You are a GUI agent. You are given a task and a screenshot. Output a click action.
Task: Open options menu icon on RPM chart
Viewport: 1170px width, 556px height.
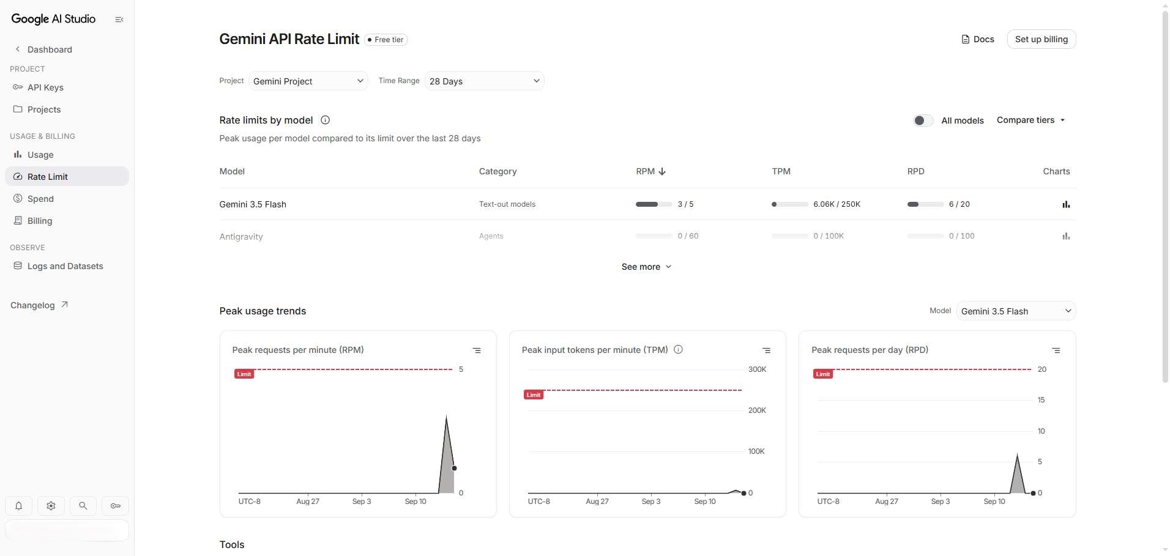coord(477,350)
